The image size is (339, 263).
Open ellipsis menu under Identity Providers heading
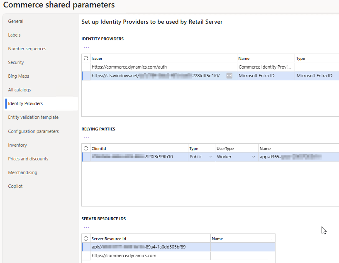coord(87,47)
